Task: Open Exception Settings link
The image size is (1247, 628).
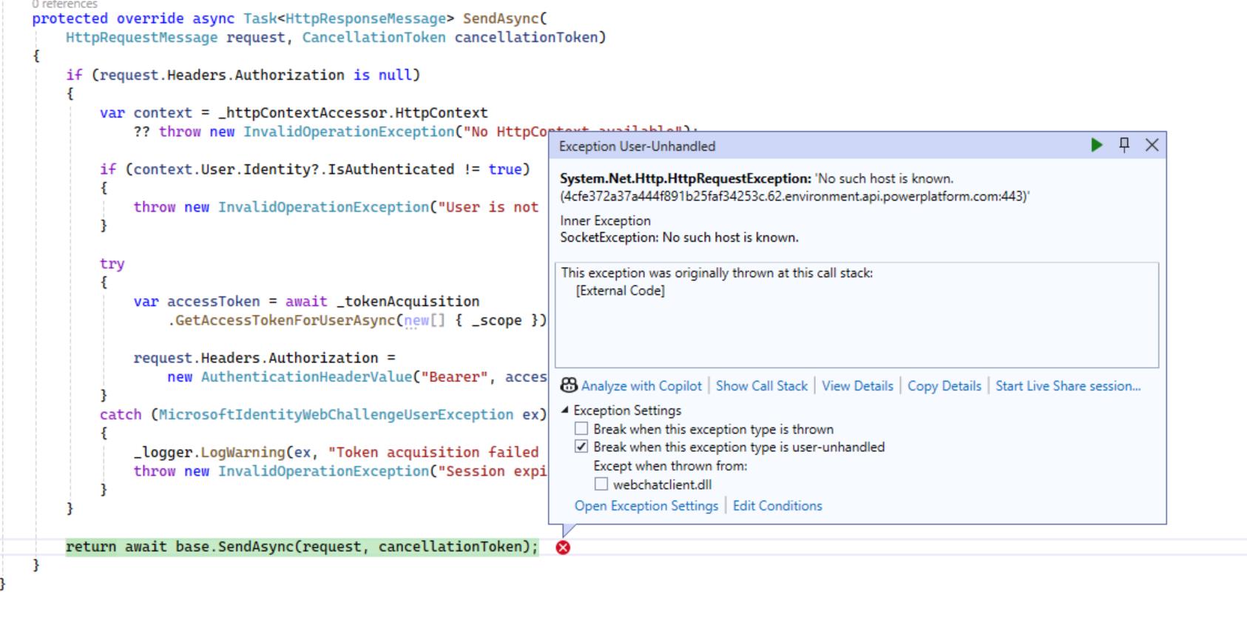Action: click(646, 506)
